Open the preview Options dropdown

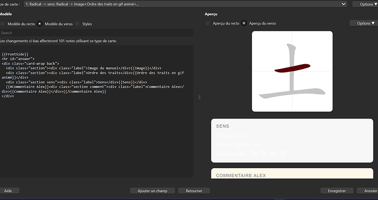click(364, 23)
